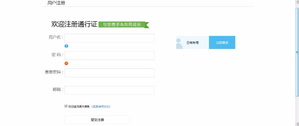The width and height of the screenshot is (299, 126).
Task: Focus the 用户名 input field
Action: coord(109,38)
